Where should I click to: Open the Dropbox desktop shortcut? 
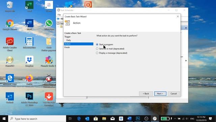pyautogui.click(x=29, y=62)
